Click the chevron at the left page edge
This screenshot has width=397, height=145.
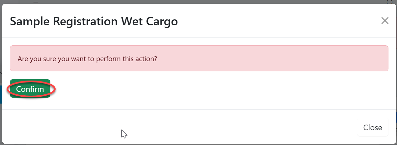click(x=1, y=73)
